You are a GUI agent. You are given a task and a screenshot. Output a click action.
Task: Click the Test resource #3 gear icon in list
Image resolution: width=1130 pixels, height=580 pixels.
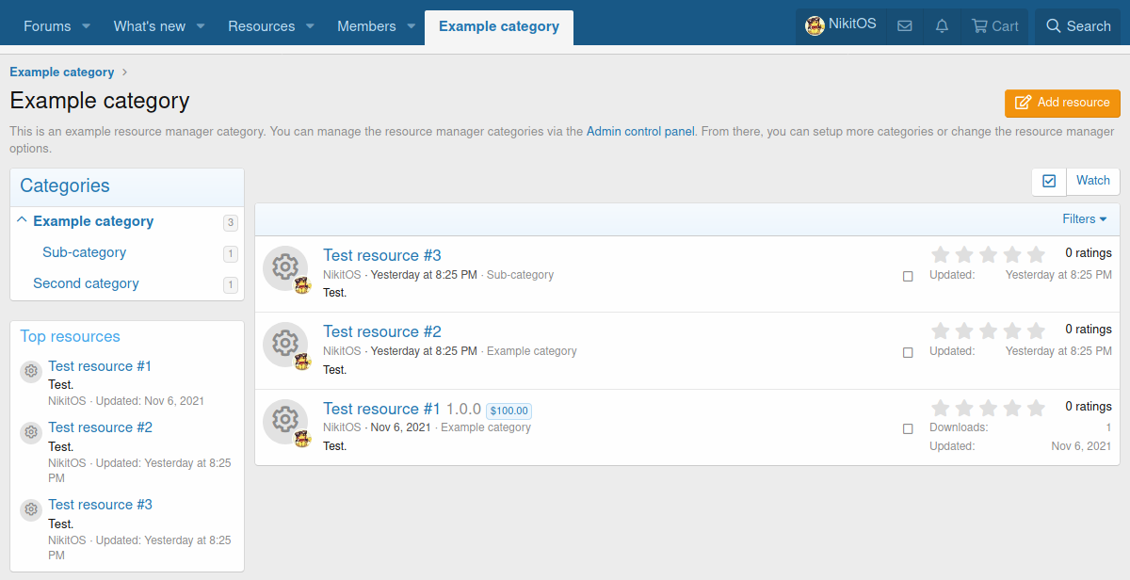[284, 268]
